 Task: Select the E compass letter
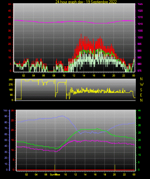click(x=141, y=95)
